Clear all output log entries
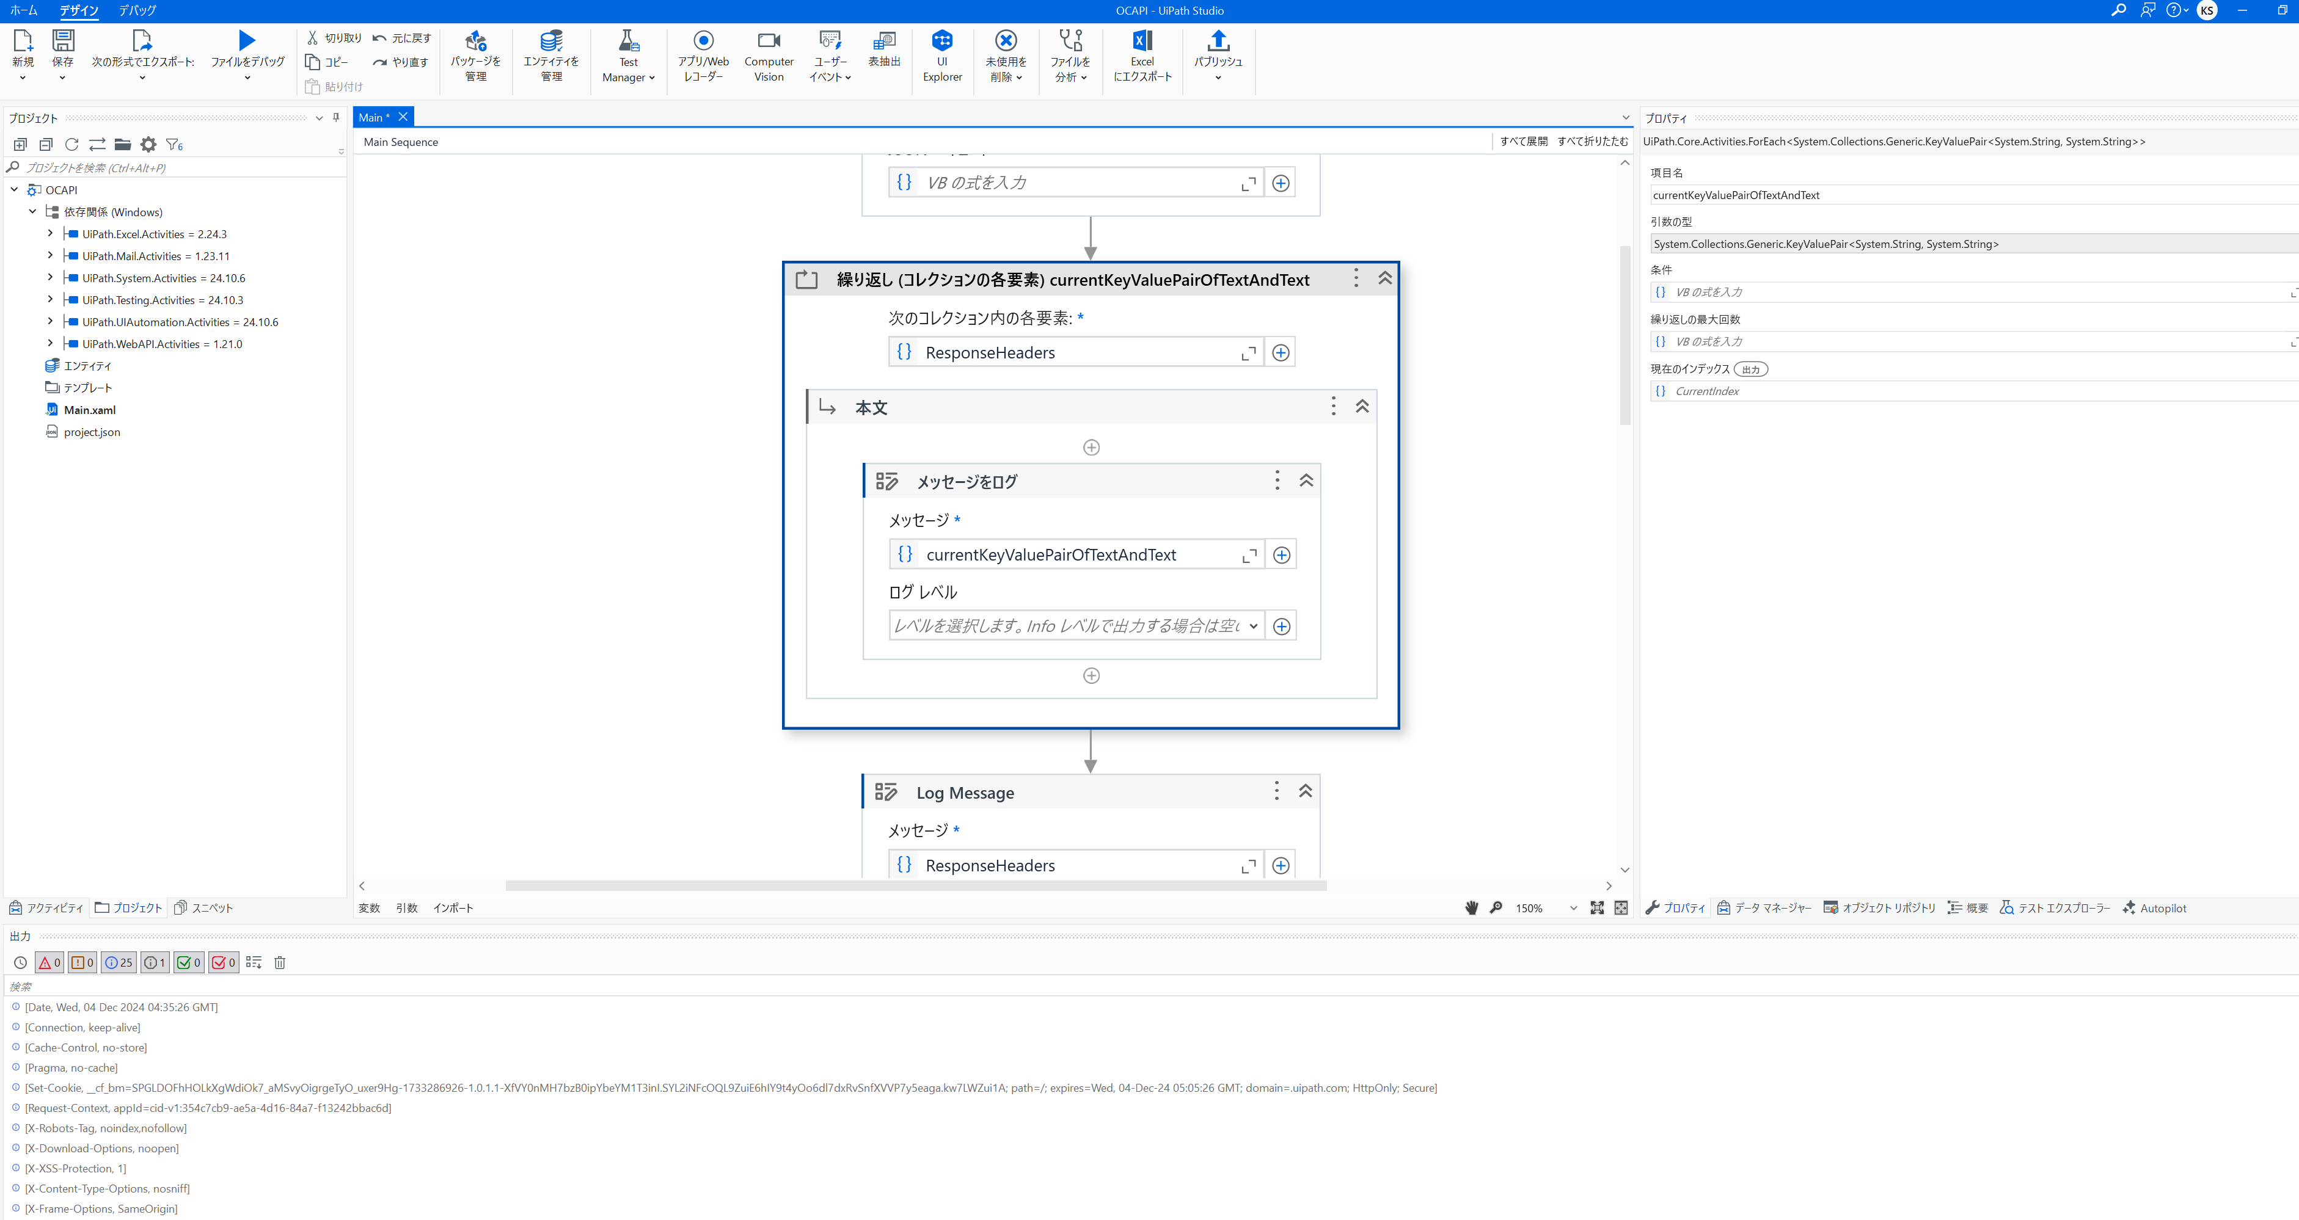The width and height of the screenshot is (2299, 1220). pos(279,962)
